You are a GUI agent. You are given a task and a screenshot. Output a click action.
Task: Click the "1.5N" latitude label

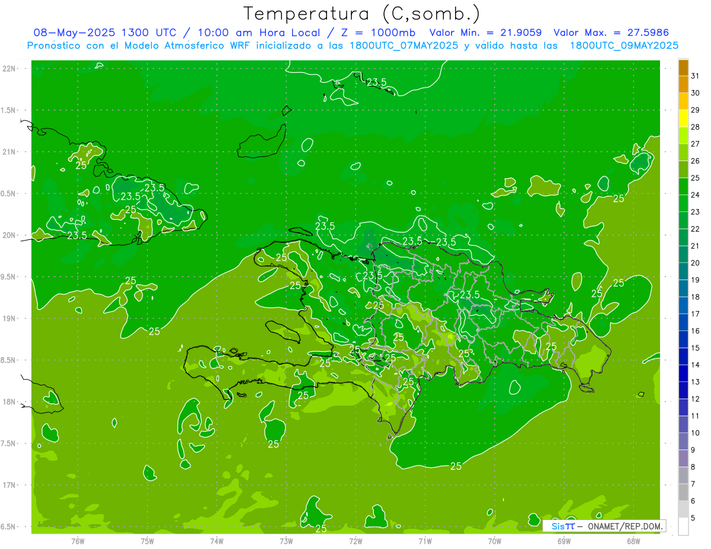click(x=9, y=110)
